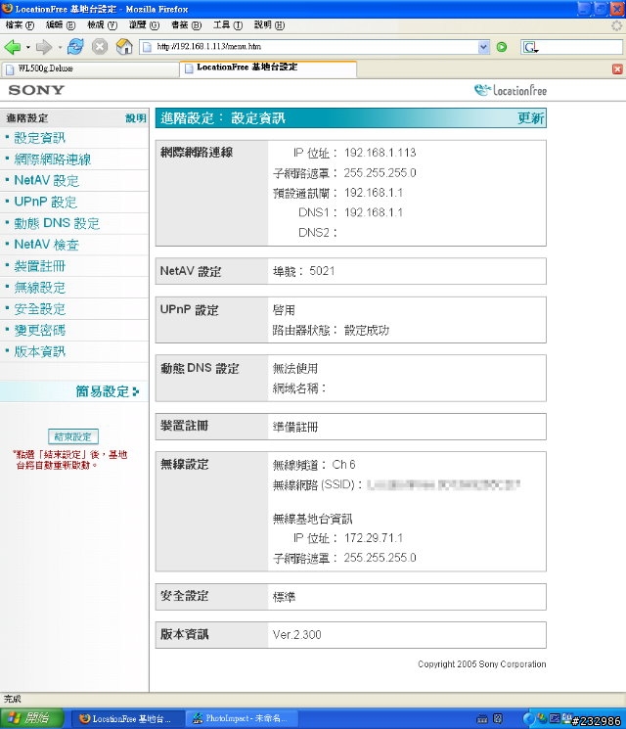Click the Firefox forward arrow button
This screenshot has width=626, height=729.
[x=44, y=47]
